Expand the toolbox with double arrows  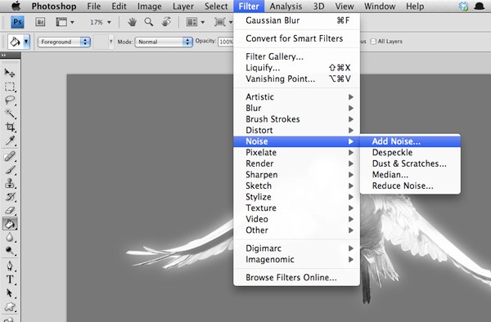[3, 56]
